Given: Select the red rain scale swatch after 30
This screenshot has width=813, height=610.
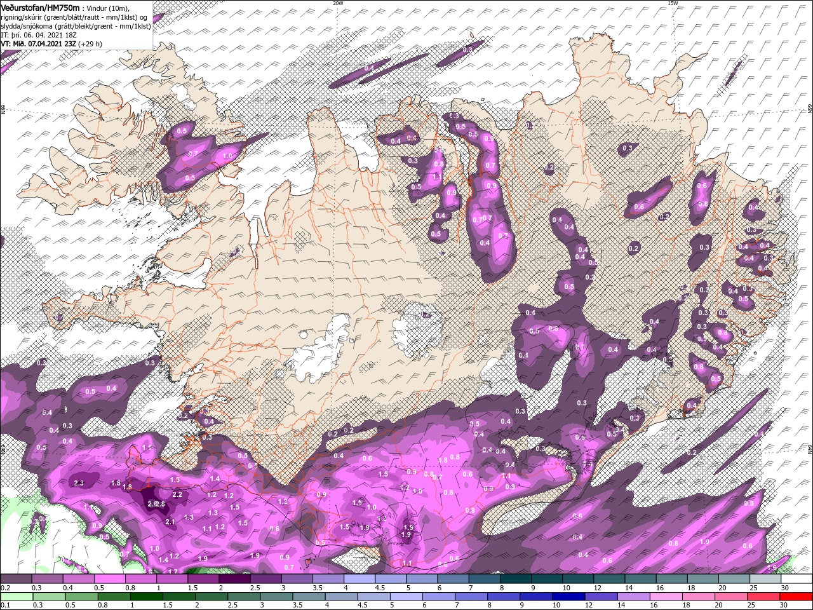Looking at the screenshot, I should tap(795, 596).
